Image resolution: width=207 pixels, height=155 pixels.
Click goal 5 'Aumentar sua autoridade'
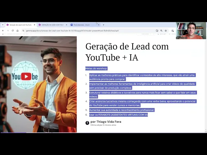pos(122,110)
